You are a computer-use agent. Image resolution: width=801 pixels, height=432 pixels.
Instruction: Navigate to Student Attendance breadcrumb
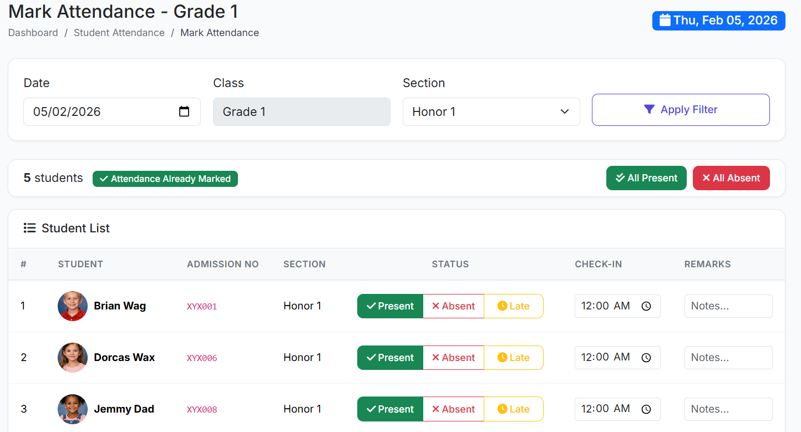119,33
